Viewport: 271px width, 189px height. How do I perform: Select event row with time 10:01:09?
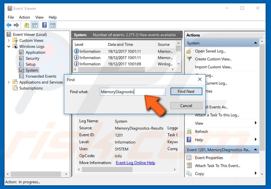click(125, 64)
